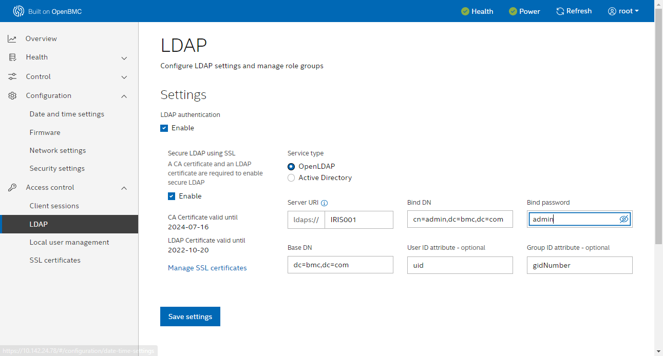Image resolution: width=663 pixels, height=356 pixels.
Task: Click the 2024-07-16 CA certificate date
Action: pos(188,227)
